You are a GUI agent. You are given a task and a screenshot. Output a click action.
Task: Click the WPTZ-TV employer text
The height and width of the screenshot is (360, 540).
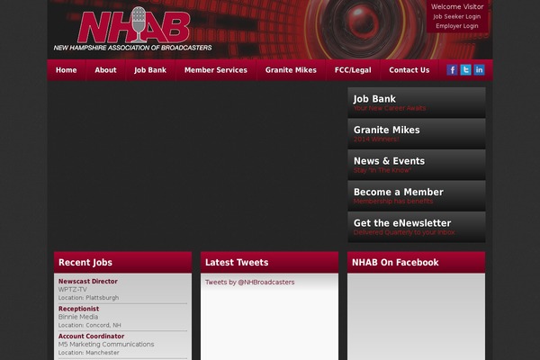(x=72, y=290)
